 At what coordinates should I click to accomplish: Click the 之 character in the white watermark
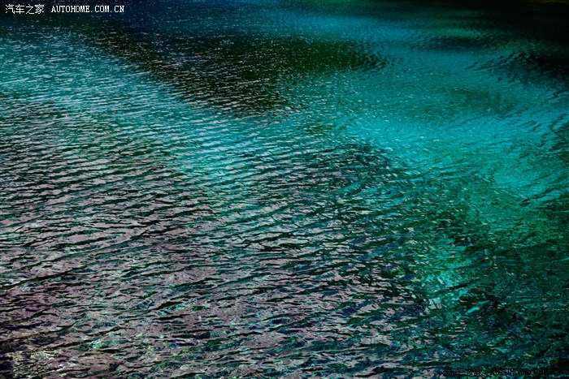(x=29, y=9)
